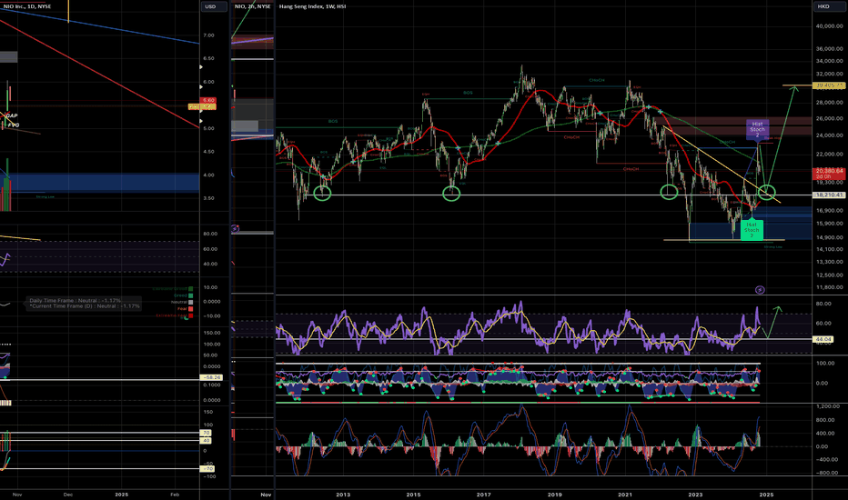Click the Greed legend color swatch
The image size is (848, 500).
click(190, 295)
